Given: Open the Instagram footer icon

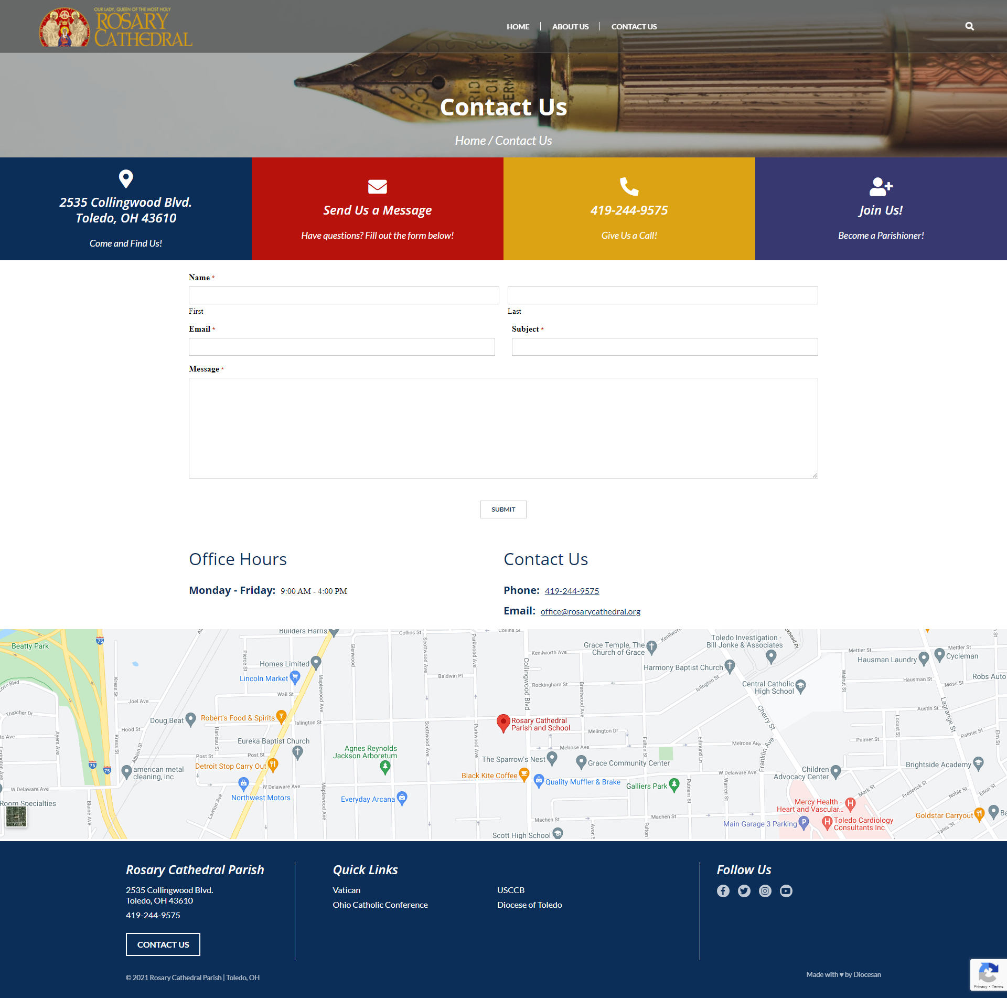Looking at the screenshot, I should coord(765,891).
